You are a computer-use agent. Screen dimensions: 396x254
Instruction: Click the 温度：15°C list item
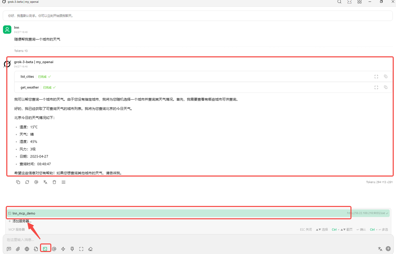[28, 127]
